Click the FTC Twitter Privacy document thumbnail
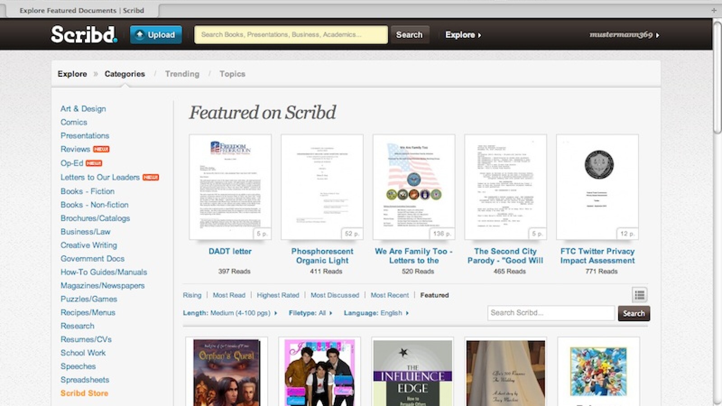This screenshot has height=406, width=722. click(x=597, y=186)
